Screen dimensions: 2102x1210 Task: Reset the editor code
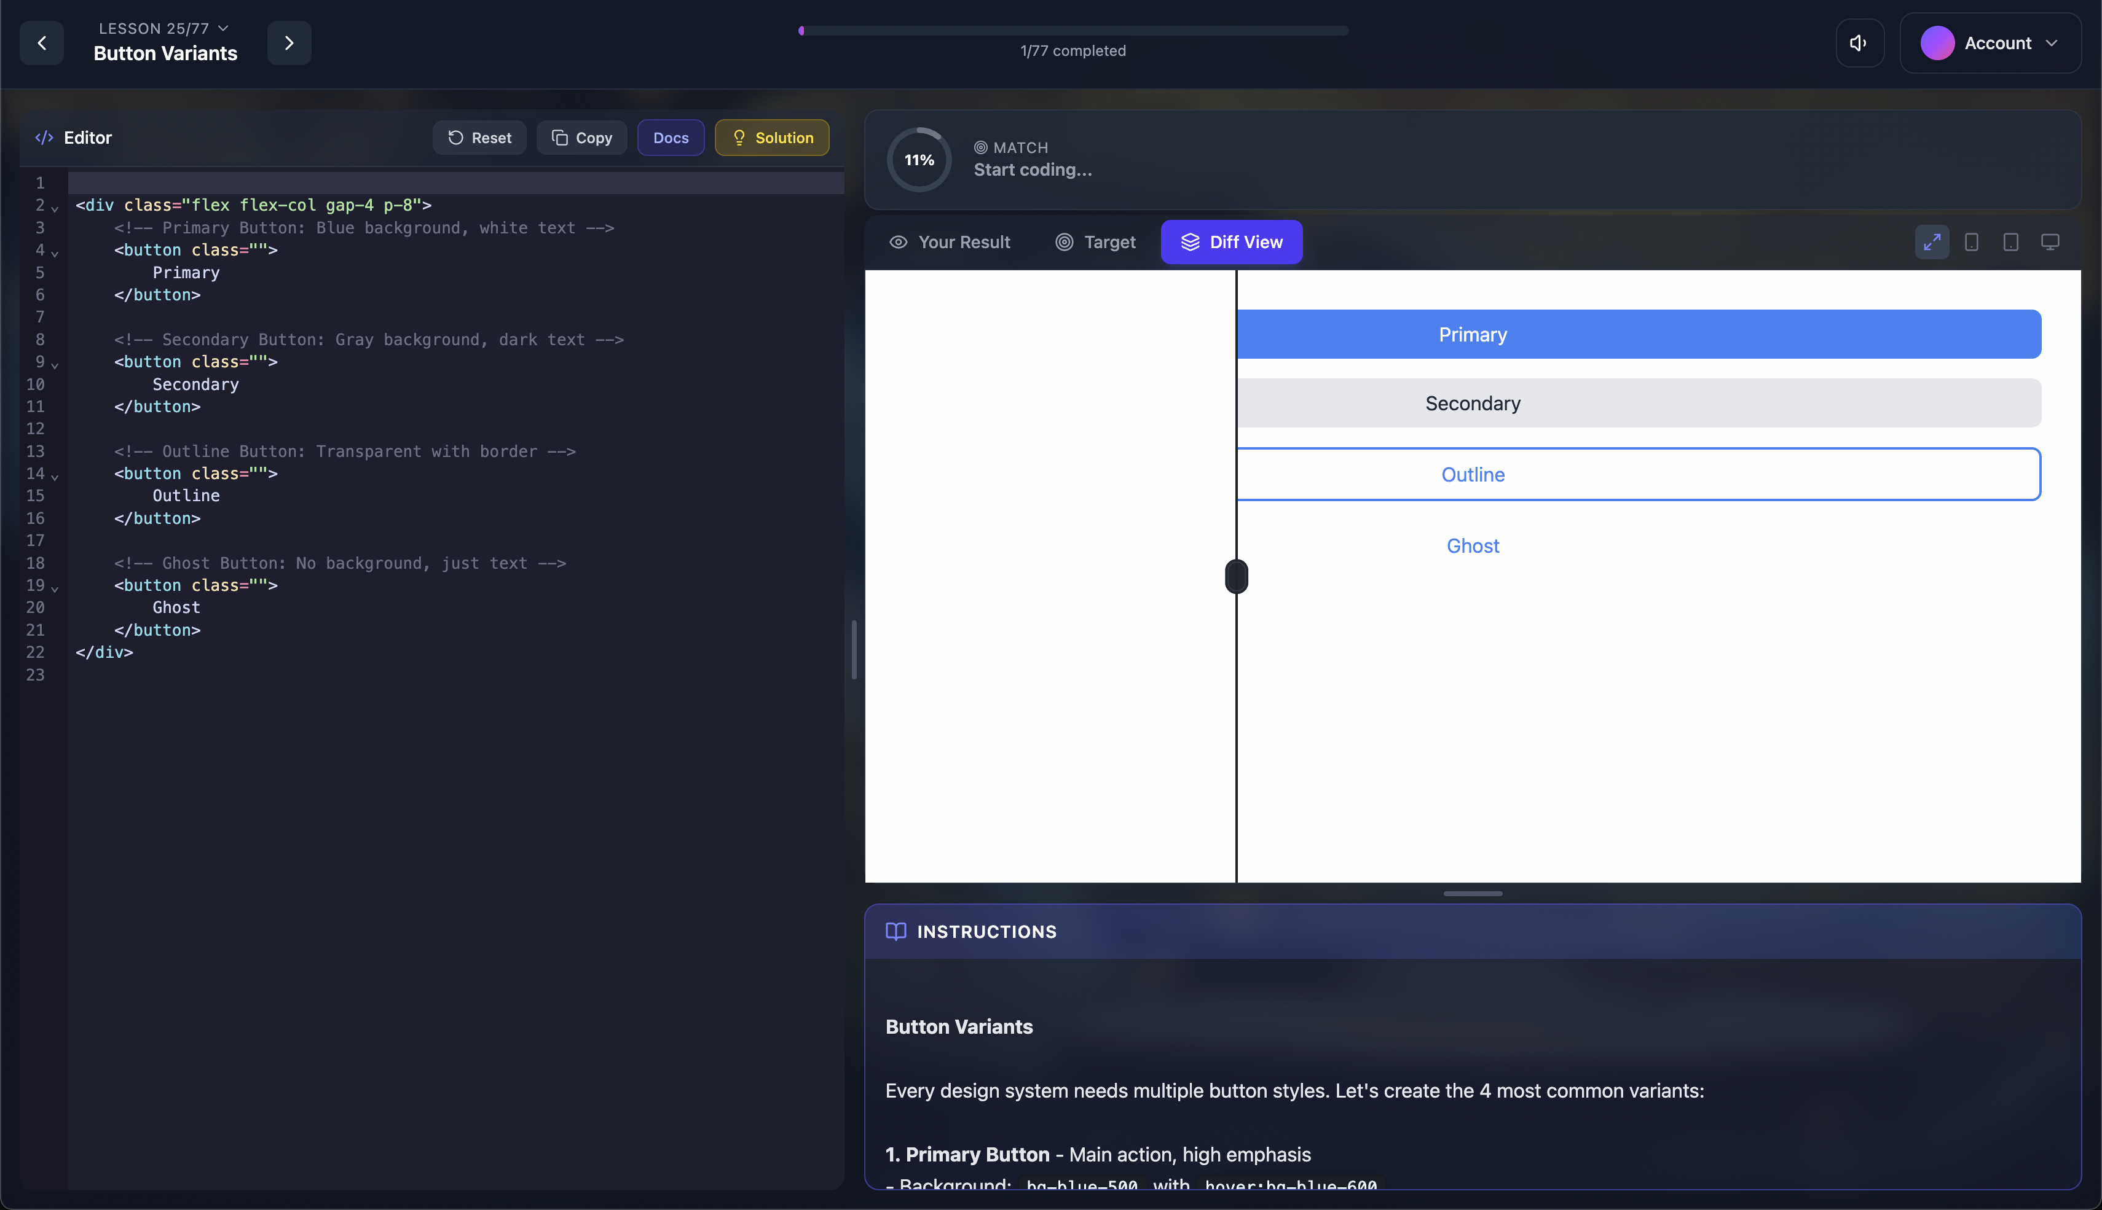coord(480,137)
